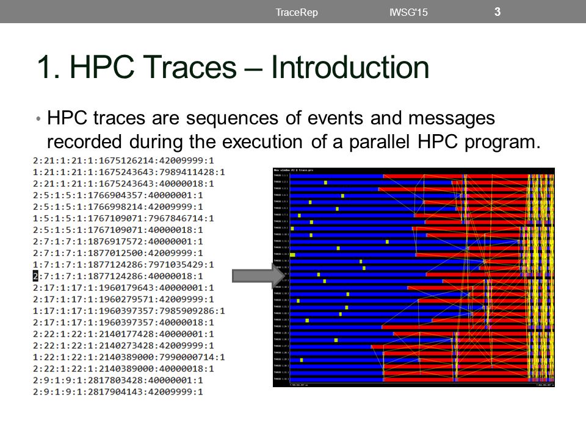
Task: Select line 1:17:1:17:1:1960397357:7985909286:1
Action: 129,311
